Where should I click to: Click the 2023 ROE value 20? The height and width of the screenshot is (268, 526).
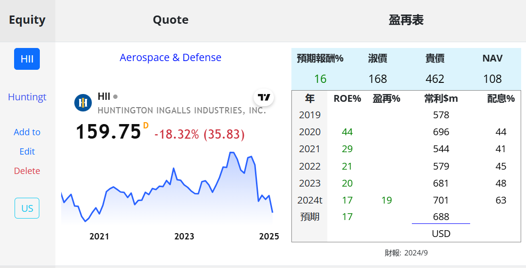[x=347, y=183]
